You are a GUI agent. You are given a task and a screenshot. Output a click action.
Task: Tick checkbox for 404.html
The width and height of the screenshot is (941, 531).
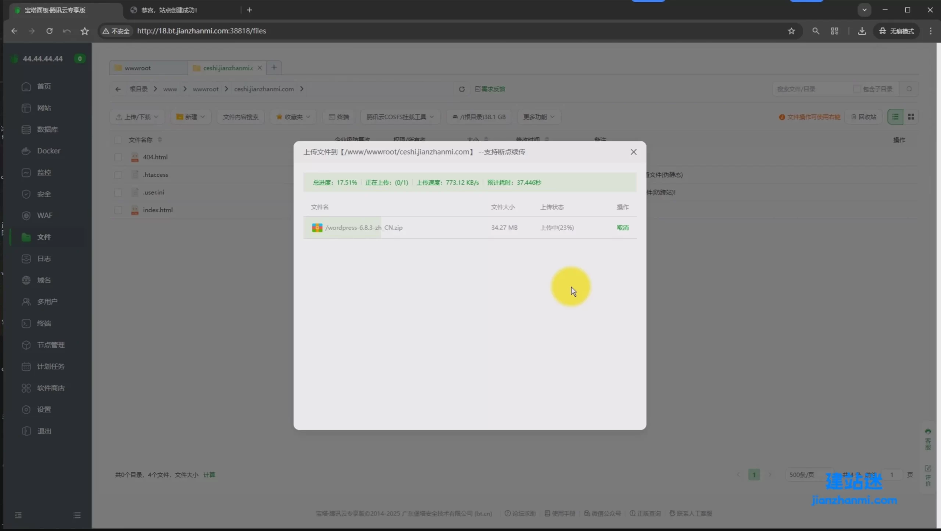tap(118, 157)
